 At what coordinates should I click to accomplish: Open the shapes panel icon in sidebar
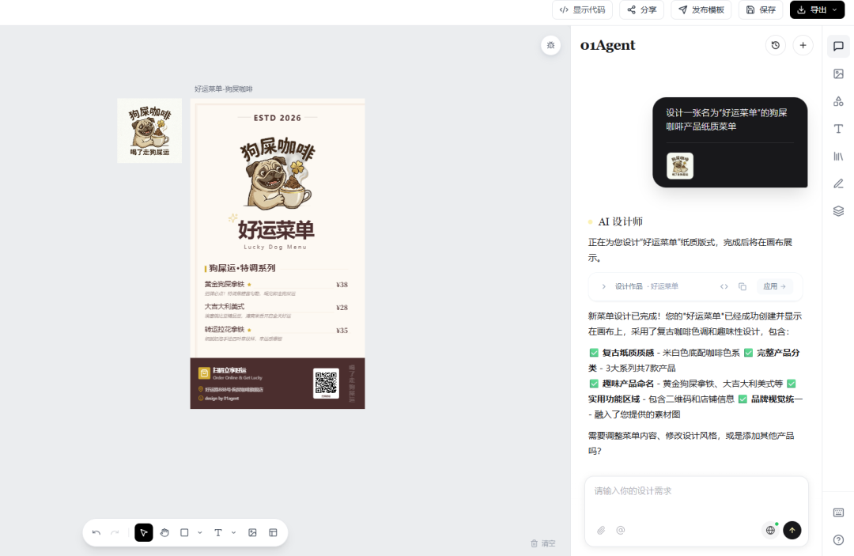point(838,101)
